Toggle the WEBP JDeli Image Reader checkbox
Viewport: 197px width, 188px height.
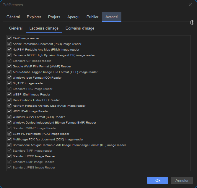click(x=9, y=94)
